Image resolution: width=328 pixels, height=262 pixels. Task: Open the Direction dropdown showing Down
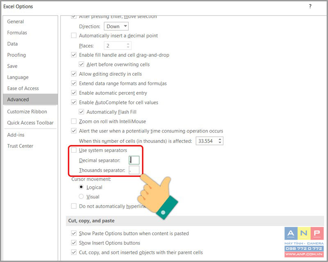pyautogui.click(x=116, y=26)
